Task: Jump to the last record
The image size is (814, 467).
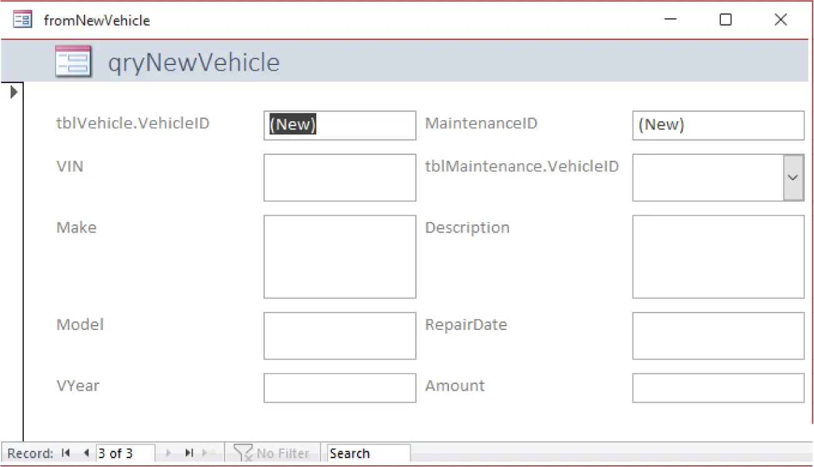Action: pos(189,453)
